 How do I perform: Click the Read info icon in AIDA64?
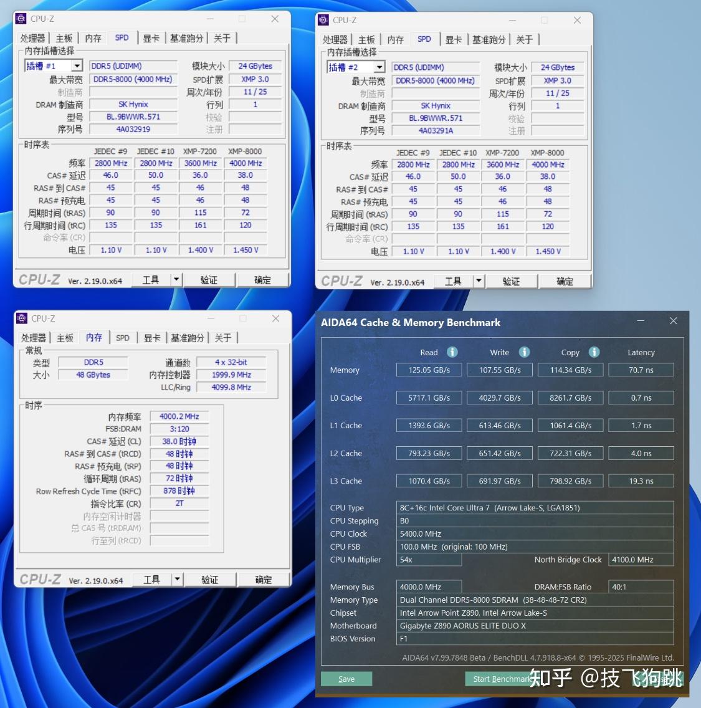click(x=452, y=352)
